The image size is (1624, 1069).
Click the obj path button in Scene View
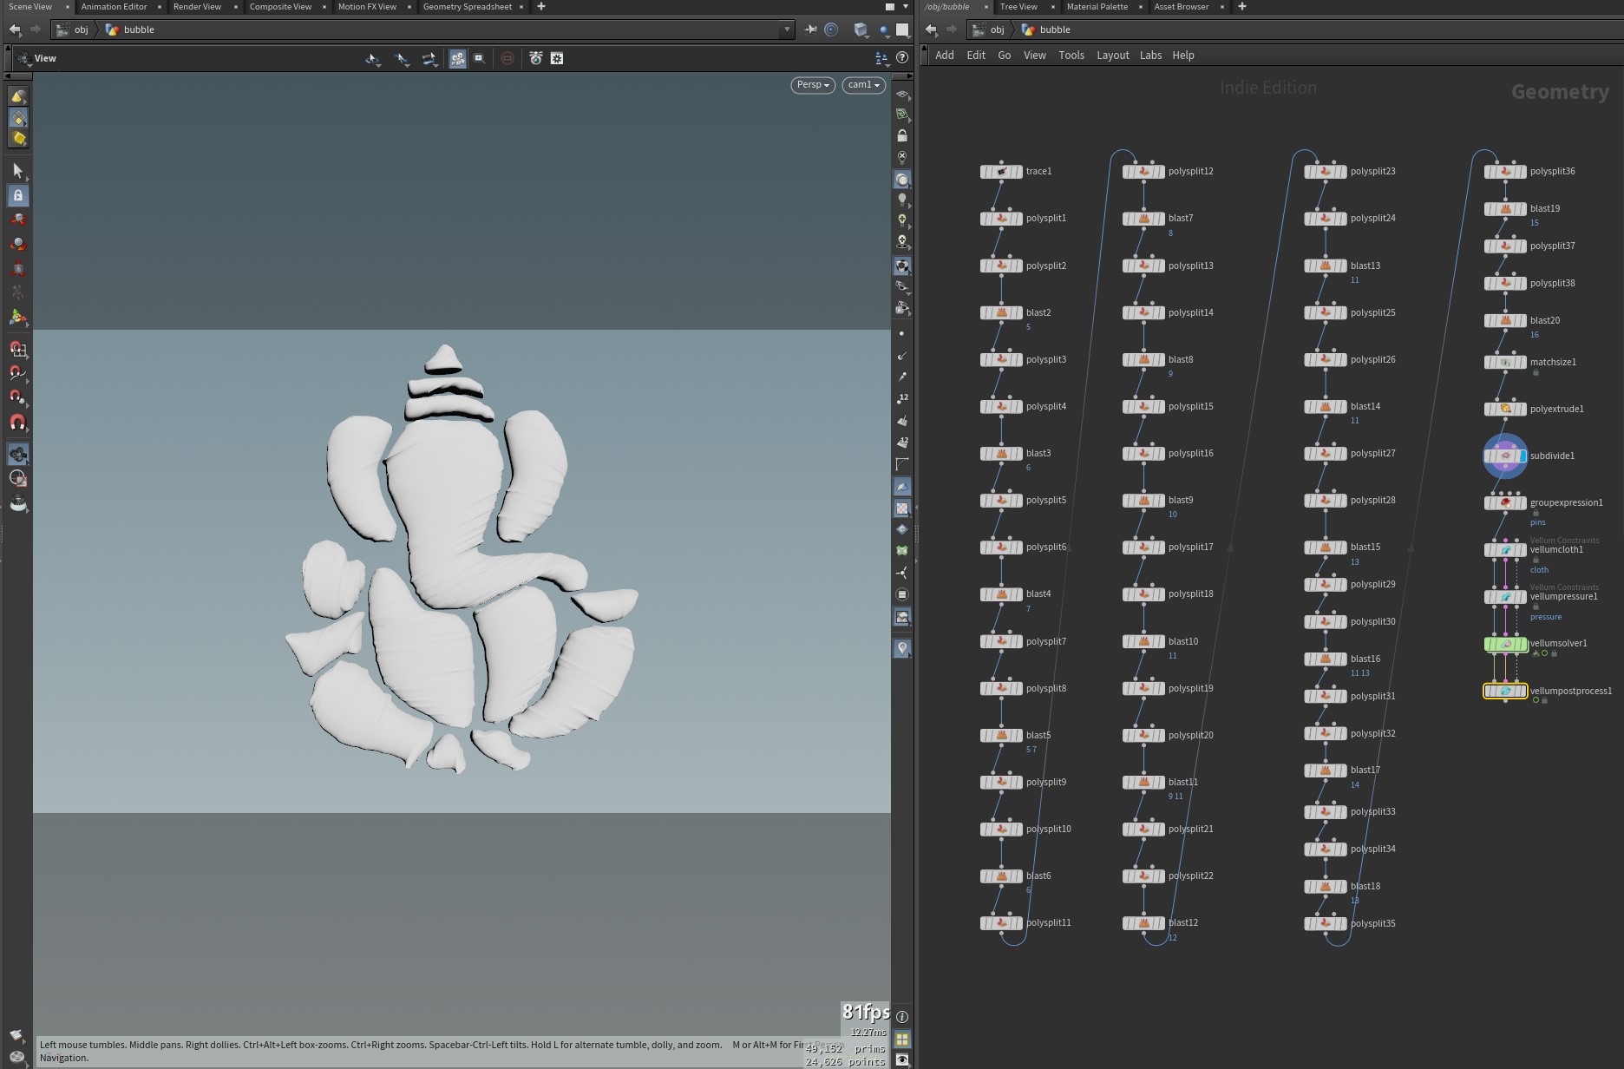click(x=73, y=30)
